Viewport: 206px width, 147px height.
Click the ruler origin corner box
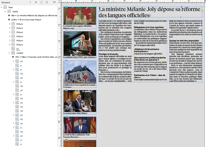coord(60,1)
